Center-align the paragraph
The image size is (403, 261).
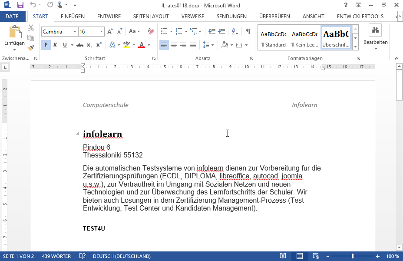tap(174, 45)
